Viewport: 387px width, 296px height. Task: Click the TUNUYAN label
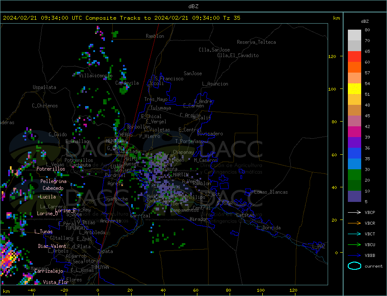point(100,267)
